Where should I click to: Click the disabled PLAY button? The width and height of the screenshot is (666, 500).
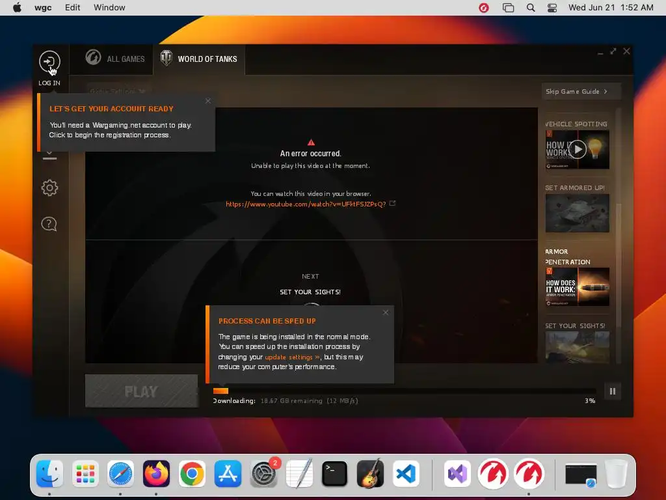click(141, 391)
